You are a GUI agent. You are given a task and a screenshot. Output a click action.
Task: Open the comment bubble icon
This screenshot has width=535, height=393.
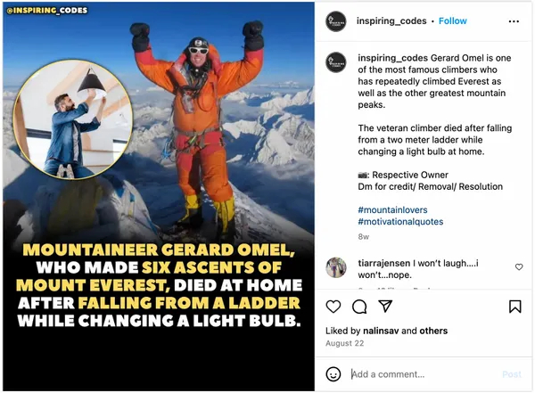[359, 307]
